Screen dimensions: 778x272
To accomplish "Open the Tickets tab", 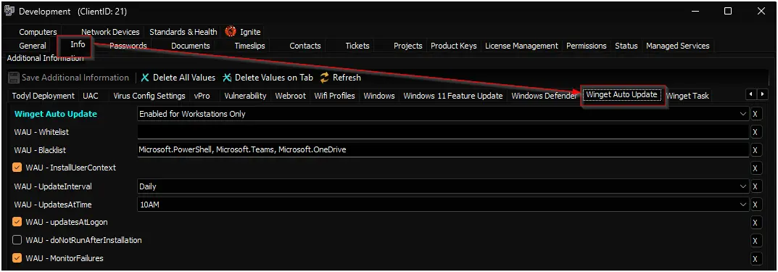I will (357, 46).
